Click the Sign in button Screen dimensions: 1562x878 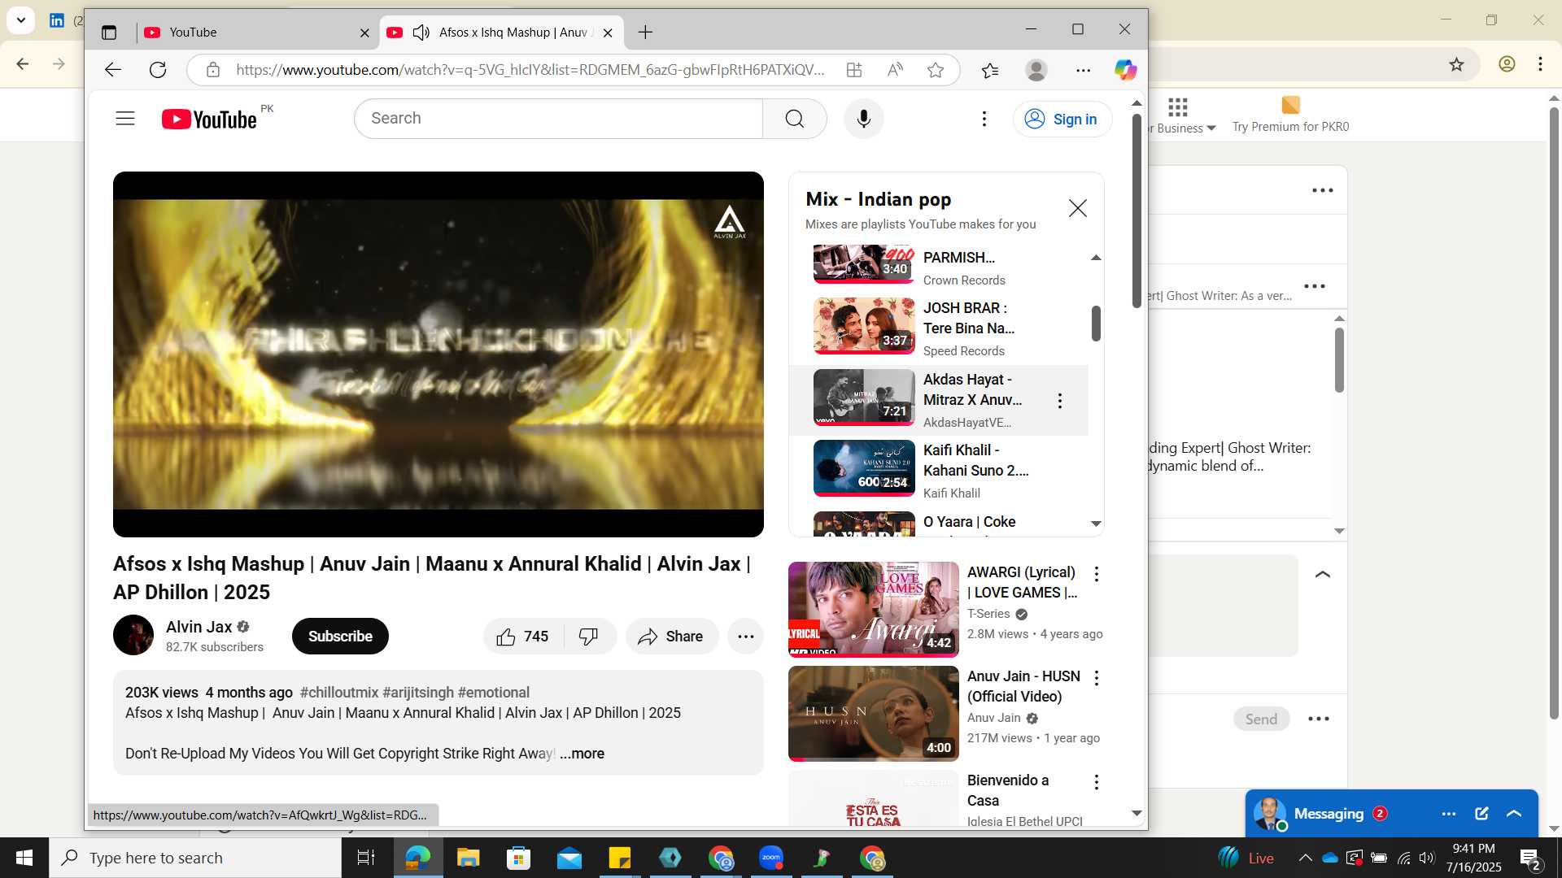1061,119
